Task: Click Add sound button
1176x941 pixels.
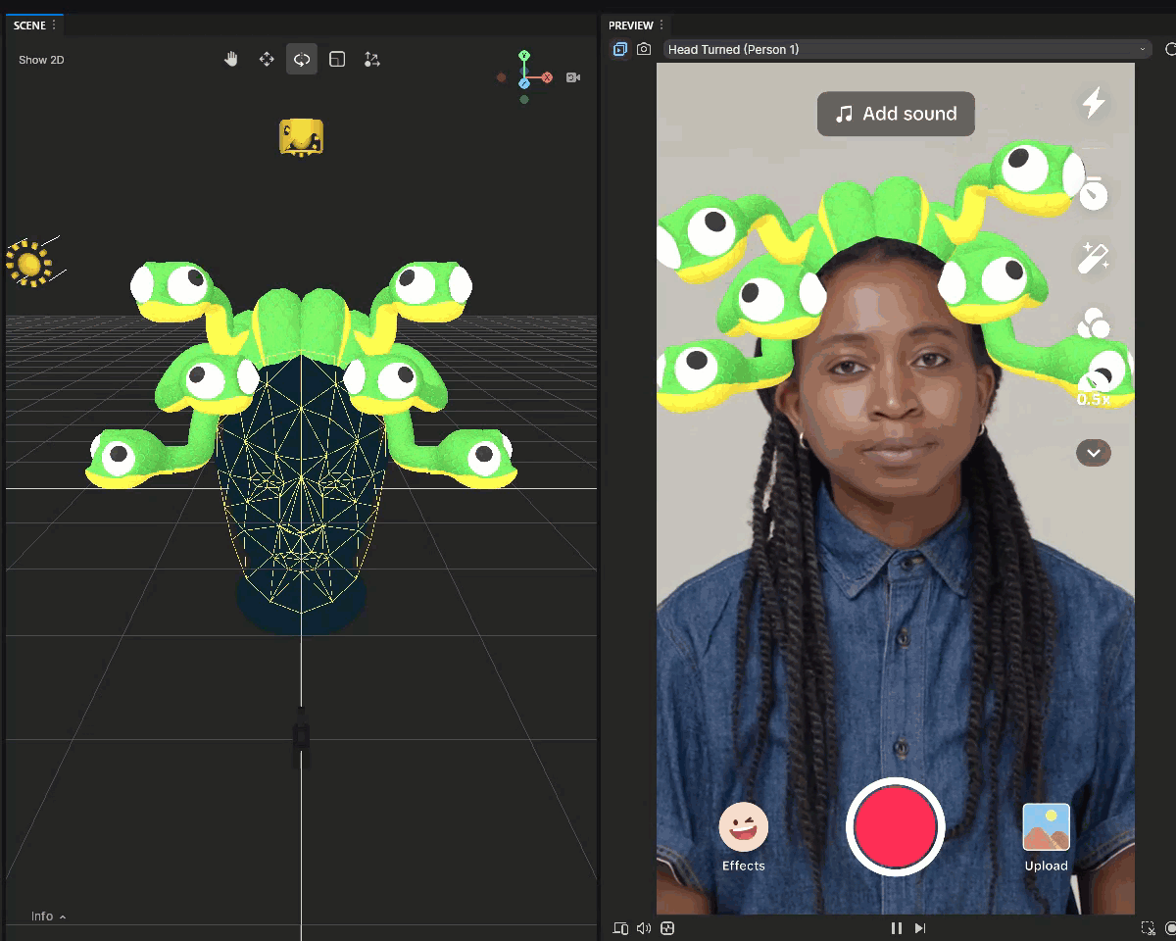Action: tap(896, 114)
